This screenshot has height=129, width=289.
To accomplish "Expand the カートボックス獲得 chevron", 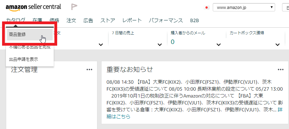I will [277, 45].
